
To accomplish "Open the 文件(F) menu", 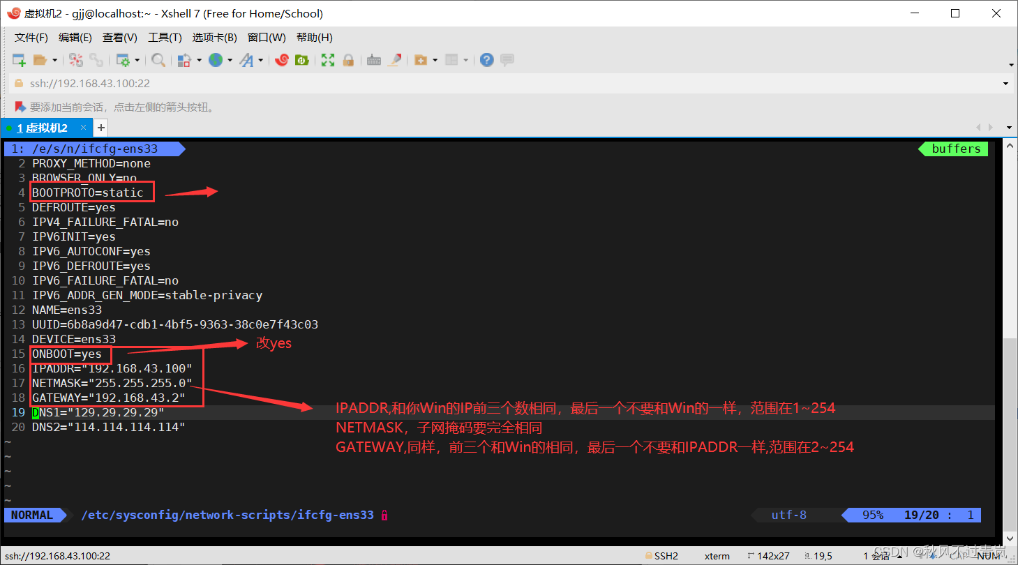I will point(31,37).
